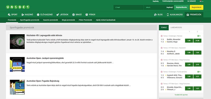Click the TV icon for Challenger Rennes match
This screenshot has height=99, width=211.
pyautogui.click(x=199, y=36)
